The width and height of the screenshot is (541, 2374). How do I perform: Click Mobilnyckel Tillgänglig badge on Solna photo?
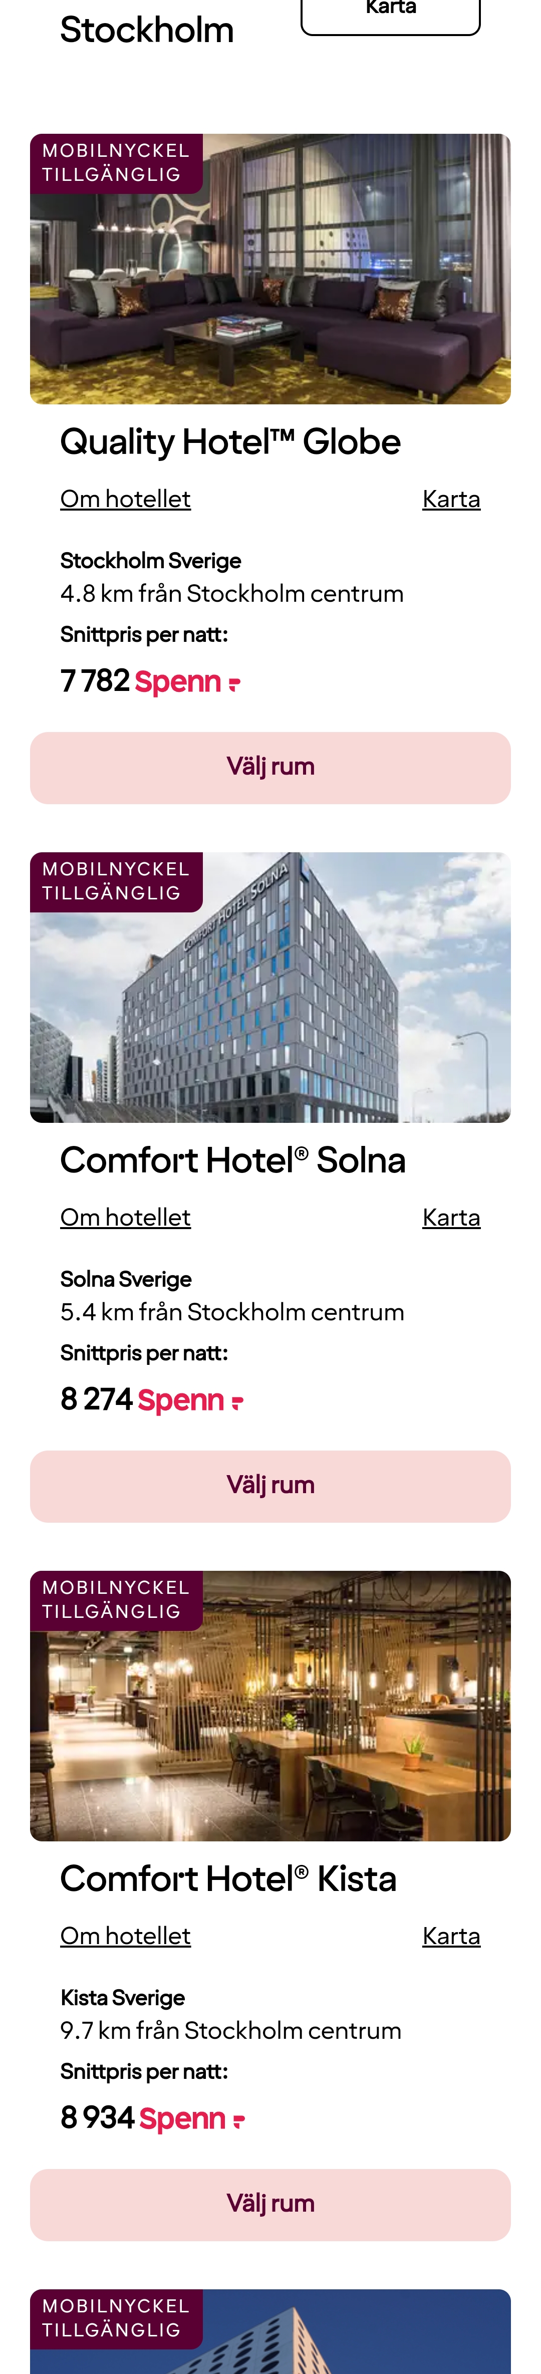[116, 882]
